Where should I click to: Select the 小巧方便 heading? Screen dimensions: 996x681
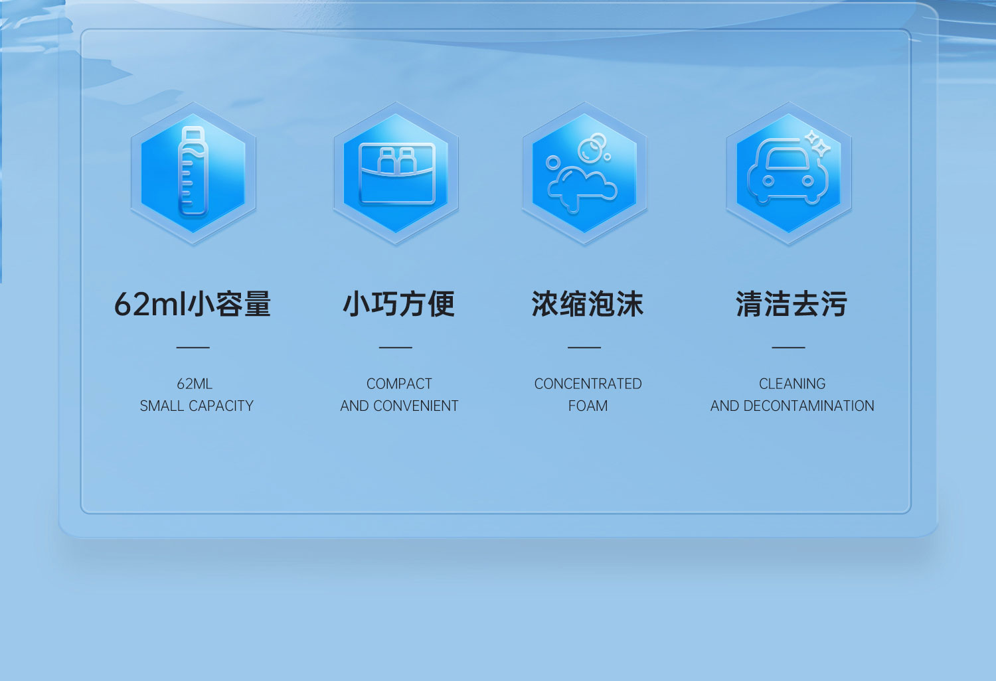click(398, 304)
